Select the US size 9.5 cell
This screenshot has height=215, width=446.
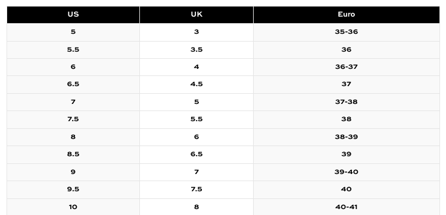click(x=73, y=189)
